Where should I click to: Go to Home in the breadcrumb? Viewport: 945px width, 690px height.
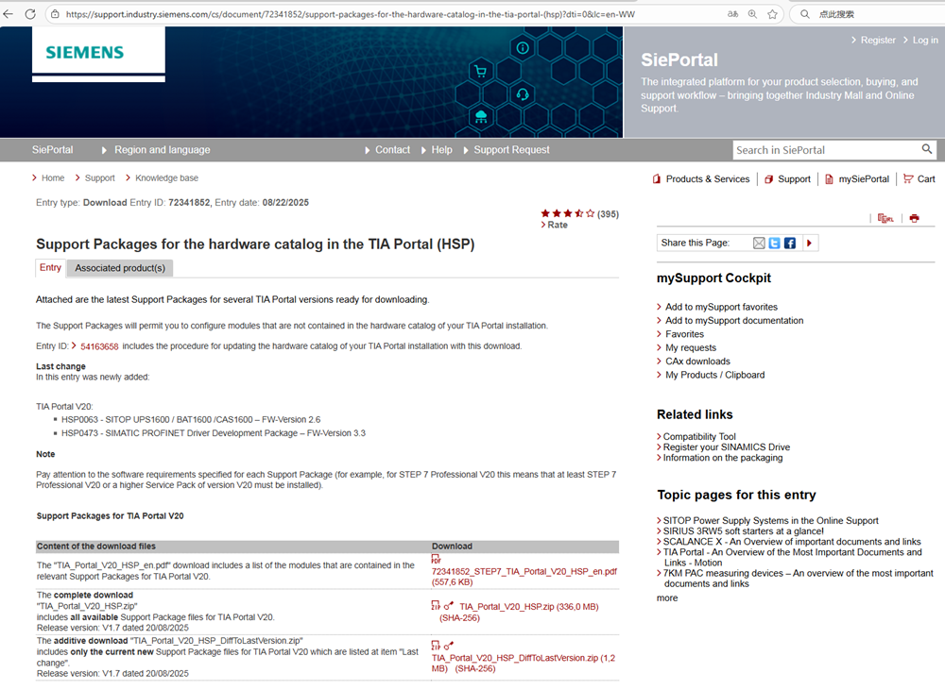click(x=53, y=178)
